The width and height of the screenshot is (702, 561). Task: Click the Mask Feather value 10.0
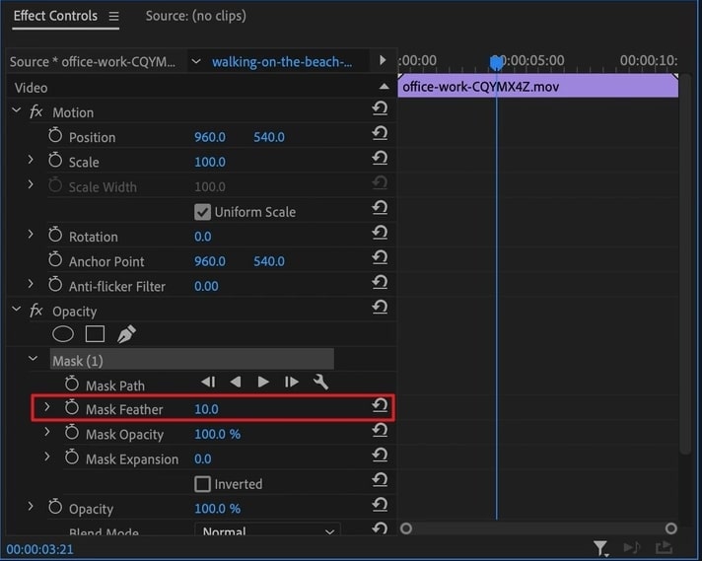[x=206, y=409]
